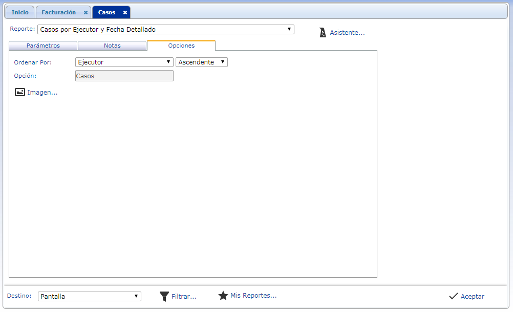Image resolution: width=513 pixels, height=312 pixels.
Task: Open the Mis Reportes... link
Action: (253, 295)
